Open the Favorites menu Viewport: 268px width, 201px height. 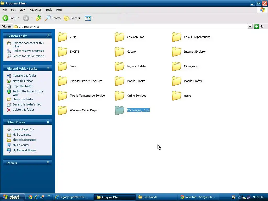tap(35, 10)
